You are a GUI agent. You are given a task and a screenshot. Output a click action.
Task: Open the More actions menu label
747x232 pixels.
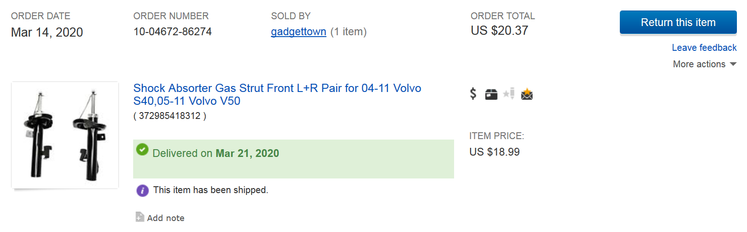(x=699, y=64)
